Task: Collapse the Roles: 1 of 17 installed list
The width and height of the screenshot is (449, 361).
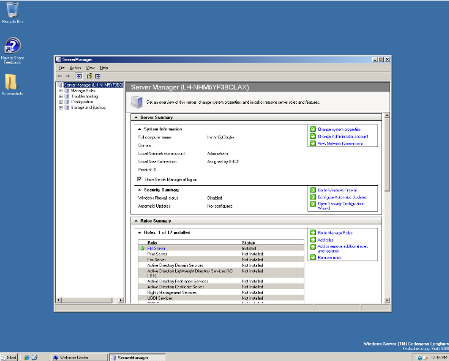Action: pyautogui.click(x=139, y=232)
